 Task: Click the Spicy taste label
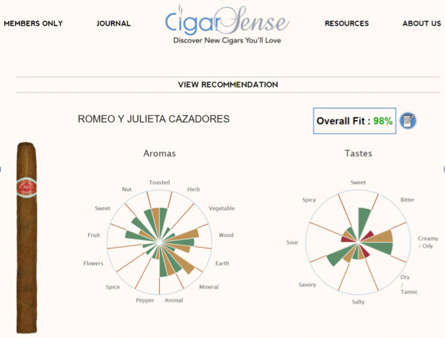(309, 200)
